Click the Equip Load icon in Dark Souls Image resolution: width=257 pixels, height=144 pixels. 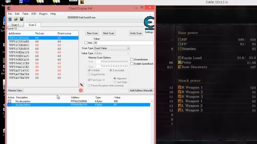point(179,58)
